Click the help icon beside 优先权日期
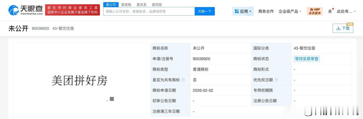 tap(276, 80)
